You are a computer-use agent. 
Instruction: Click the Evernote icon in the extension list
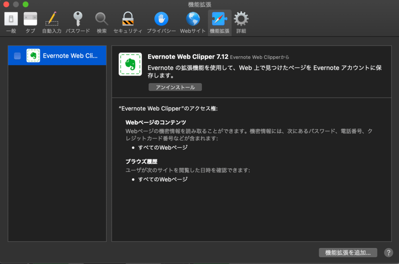pos(33,55)
